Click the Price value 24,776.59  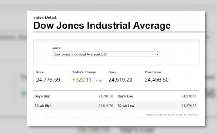[48, 80]
